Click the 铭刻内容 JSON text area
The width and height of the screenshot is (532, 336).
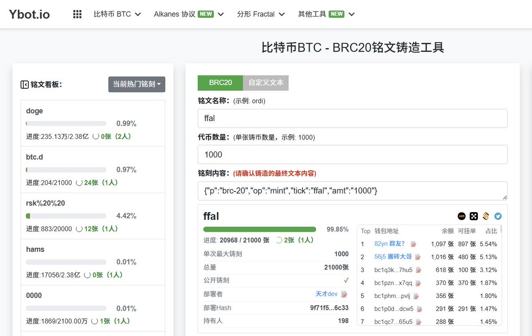click(352, 191)
